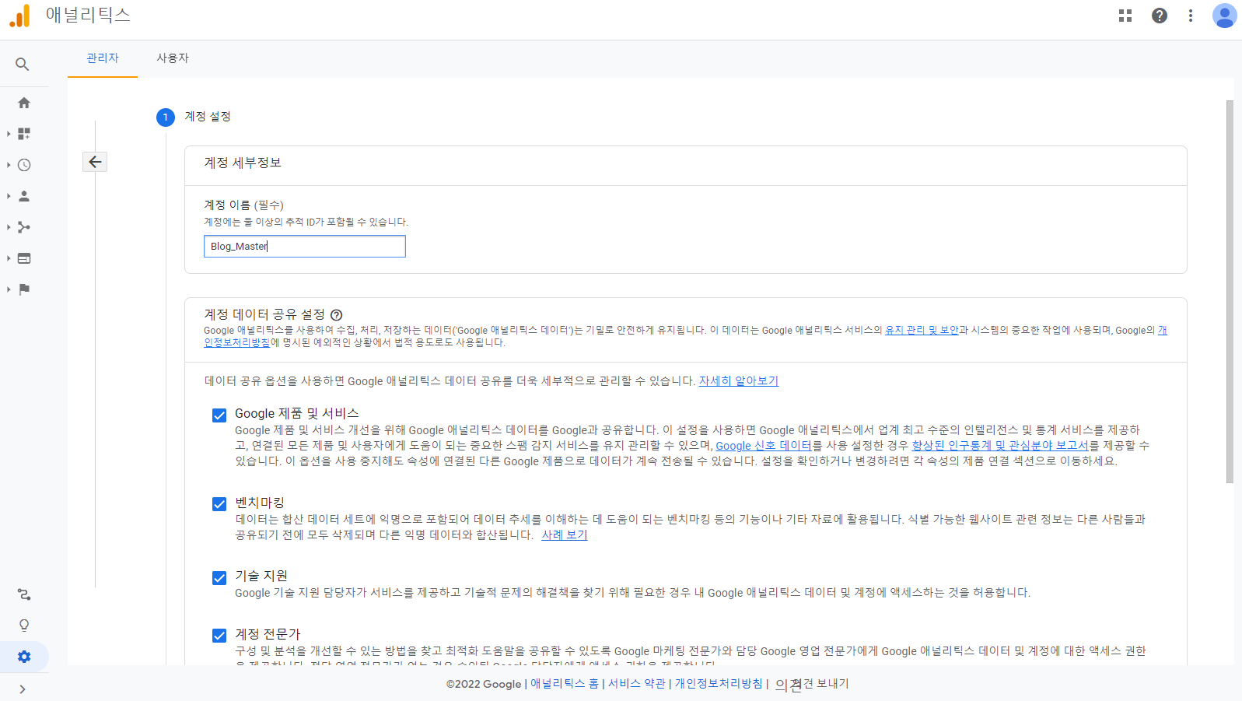Uncheck the 벤치마킹 checkbox
Image resolution: width=1242 pixels, height=701 pixels.
point(219,504)
